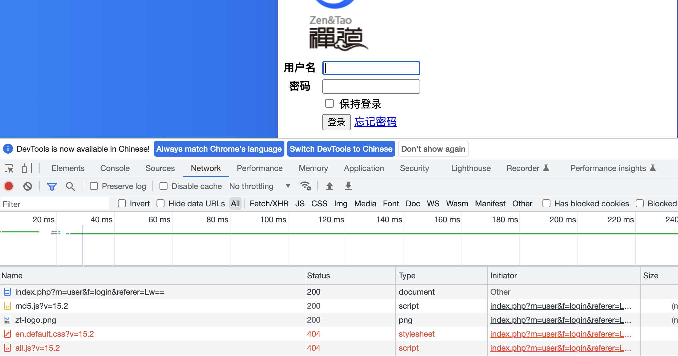
Task: Click Don't show again button
Action: (x=433, y=149)
